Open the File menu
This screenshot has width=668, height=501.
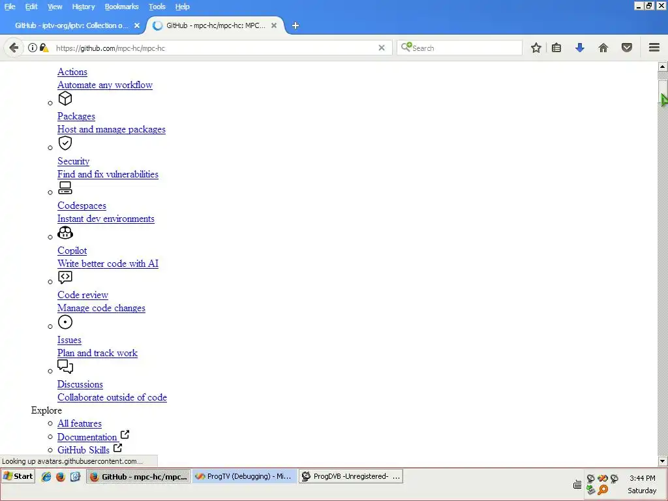pyautogui.click(x=10, y=7)
